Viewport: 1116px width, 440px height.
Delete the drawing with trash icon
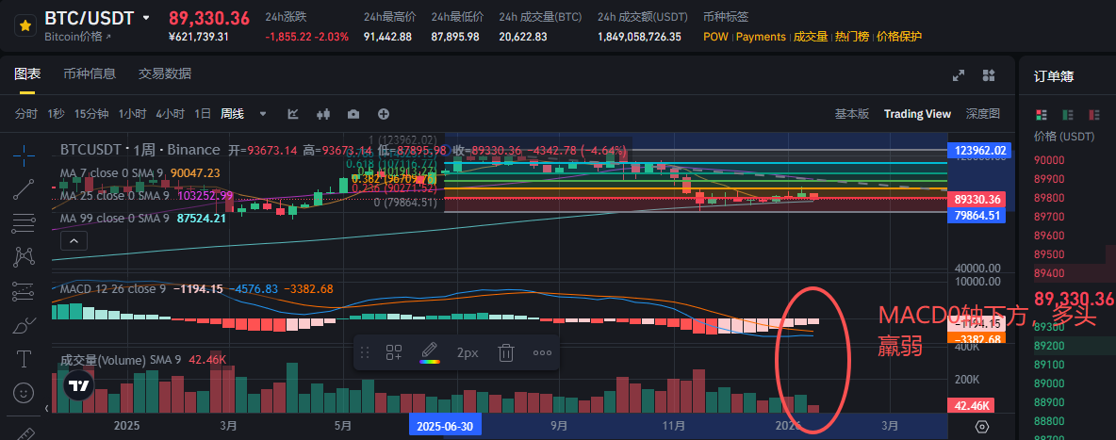click(x=505, y=353)
